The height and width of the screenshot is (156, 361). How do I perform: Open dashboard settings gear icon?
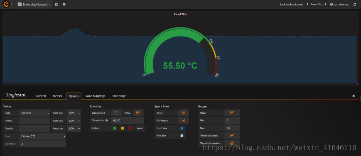pyautogui.click(x=64, y=5)
